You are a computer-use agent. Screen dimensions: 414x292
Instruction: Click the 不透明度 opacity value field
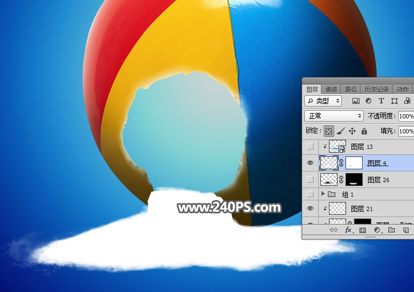pos(406,116)
